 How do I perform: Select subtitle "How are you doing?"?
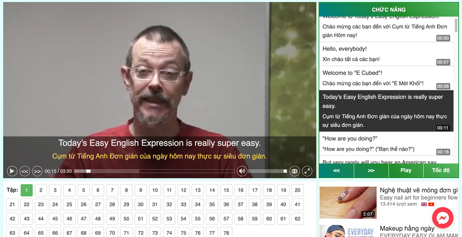(x=386, y=144)
